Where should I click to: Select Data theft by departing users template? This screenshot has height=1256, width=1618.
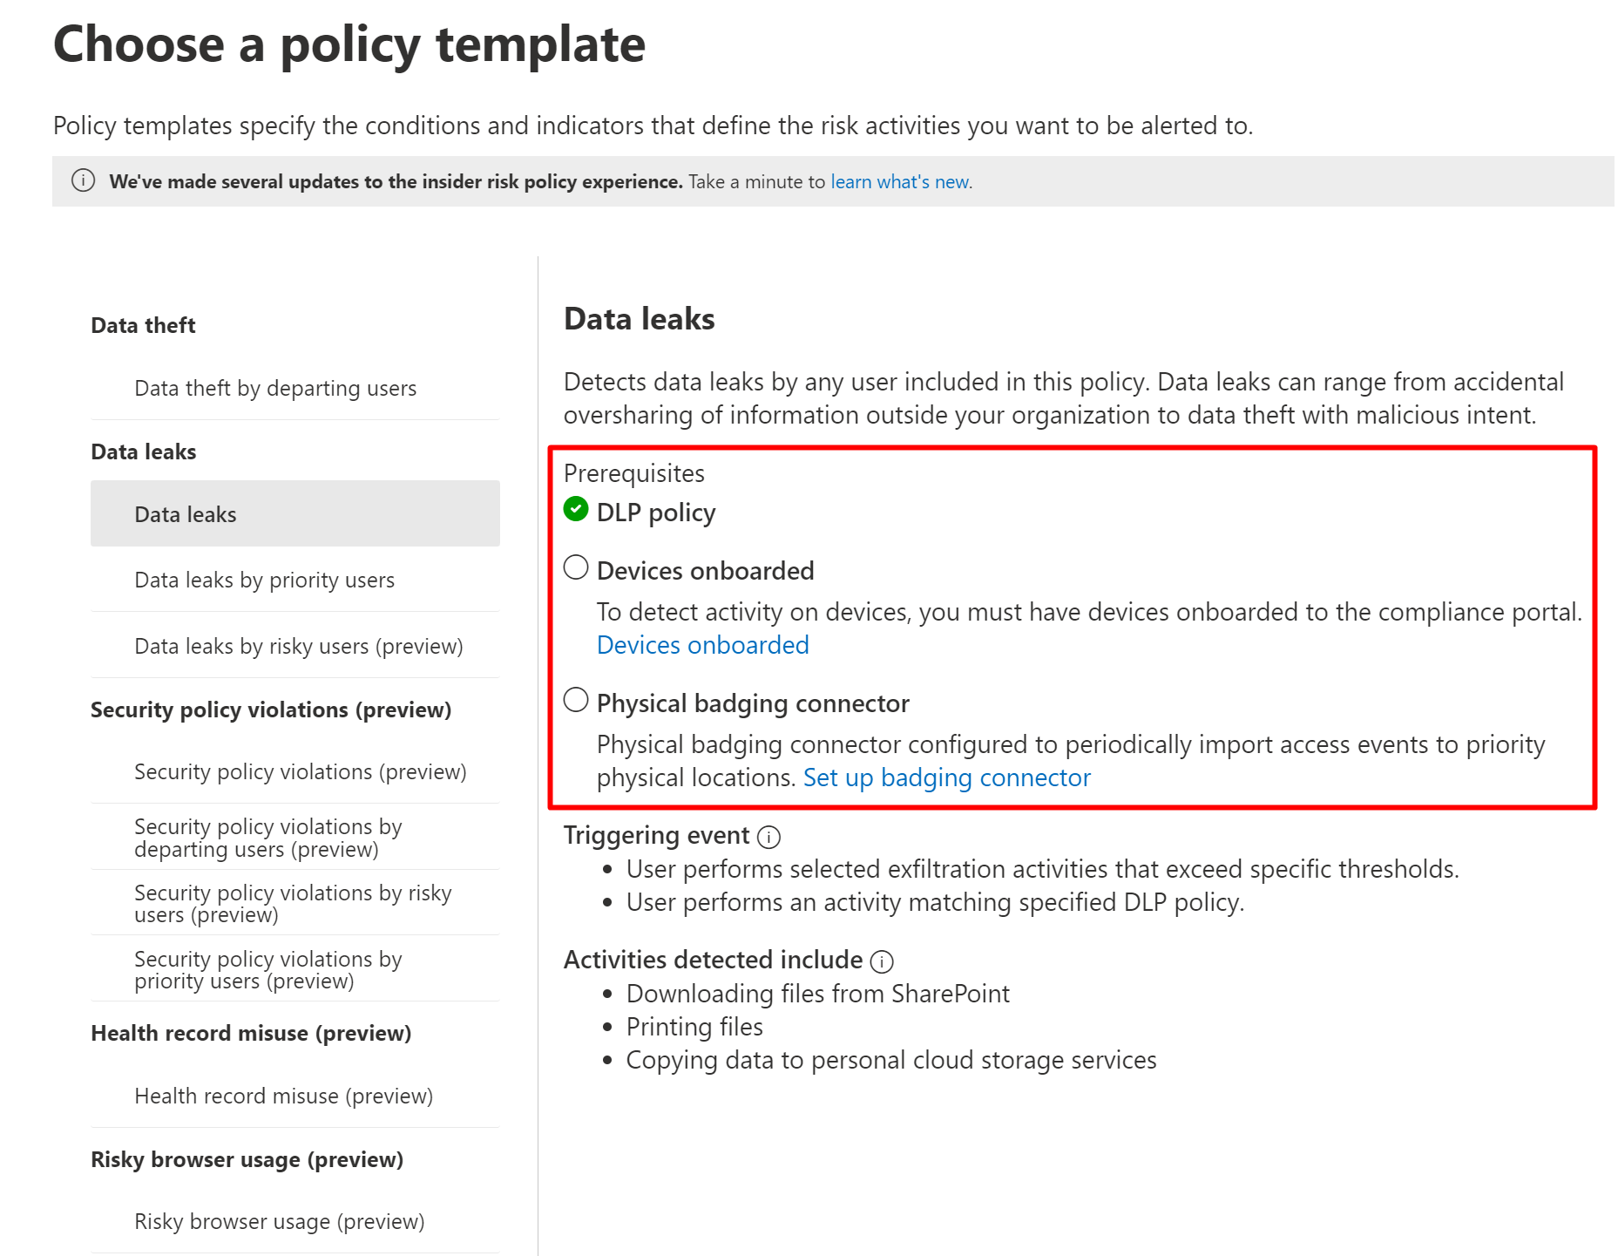point(275,389)
